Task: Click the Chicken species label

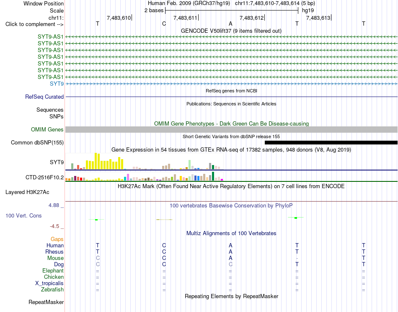Action: pyautogui.click(x=54, y=277)
